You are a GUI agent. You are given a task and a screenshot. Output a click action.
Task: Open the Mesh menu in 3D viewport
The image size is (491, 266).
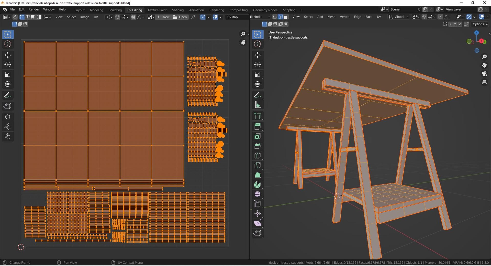click(331, 17)
